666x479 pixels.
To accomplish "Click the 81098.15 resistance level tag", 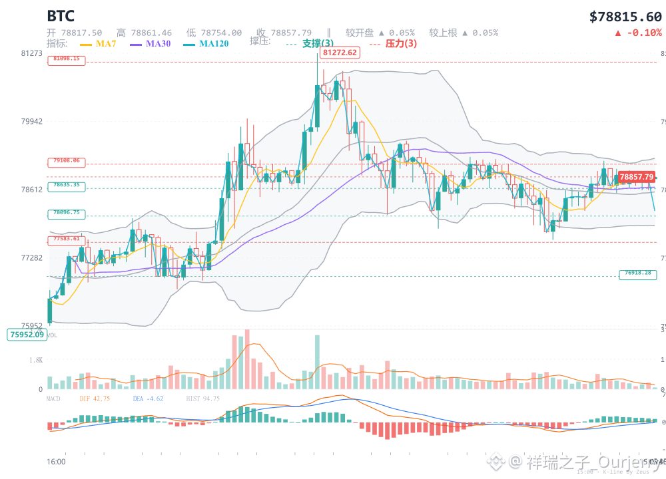I will click(66, 61).
